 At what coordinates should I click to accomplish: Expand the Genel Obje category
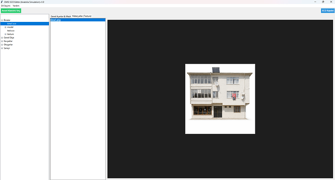click(x=2, y=37)
